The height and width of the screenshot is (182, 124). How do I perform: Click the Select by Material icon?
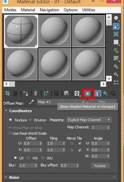(x=116, y=74)
